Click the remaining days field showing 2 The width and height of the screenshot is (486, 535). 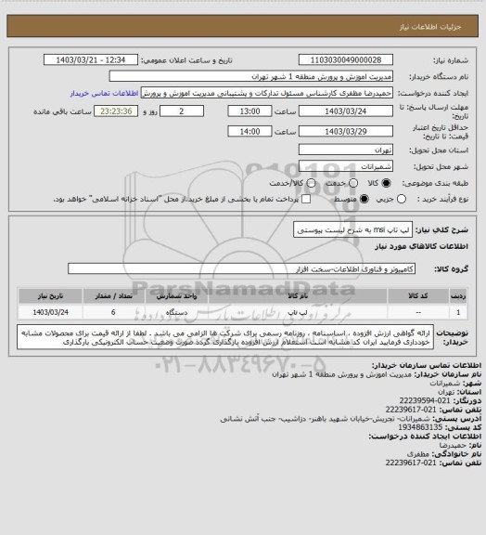pos(182,111)
